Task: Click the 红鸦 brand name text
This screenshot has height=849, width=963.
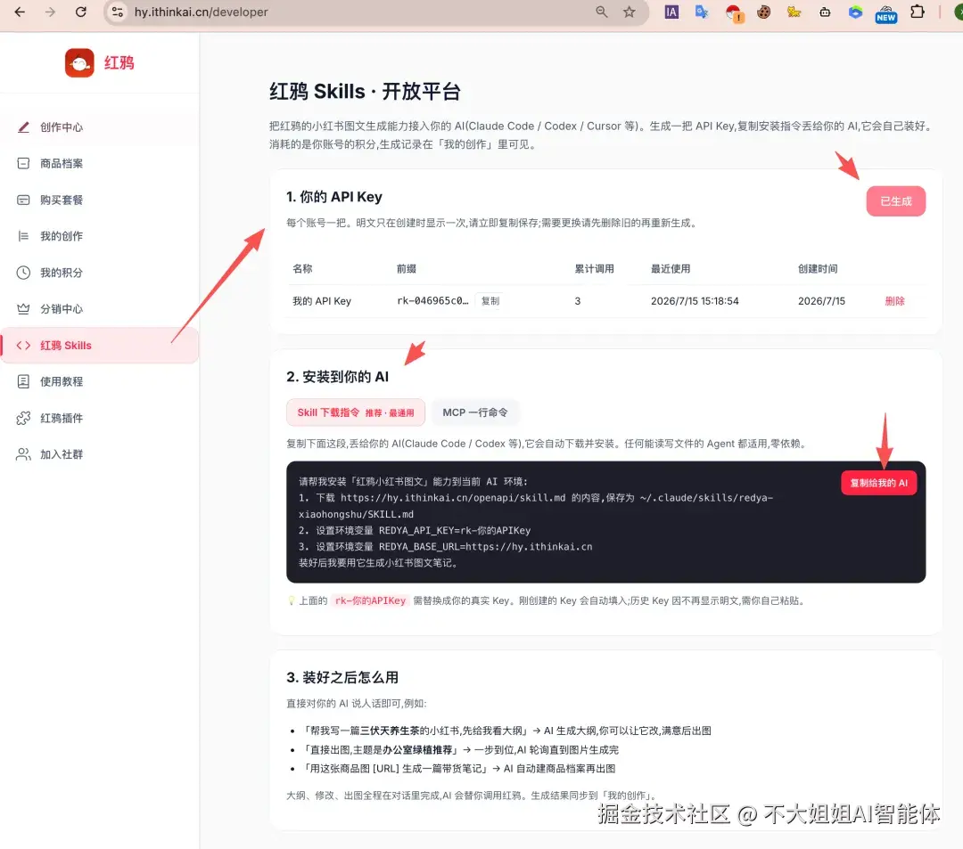Action: 119,62
